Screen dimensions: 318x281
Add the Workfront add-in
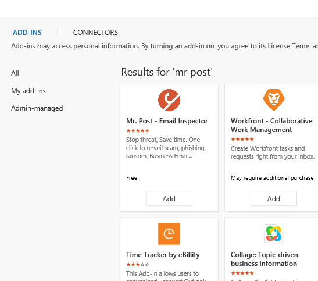point(274,198)
